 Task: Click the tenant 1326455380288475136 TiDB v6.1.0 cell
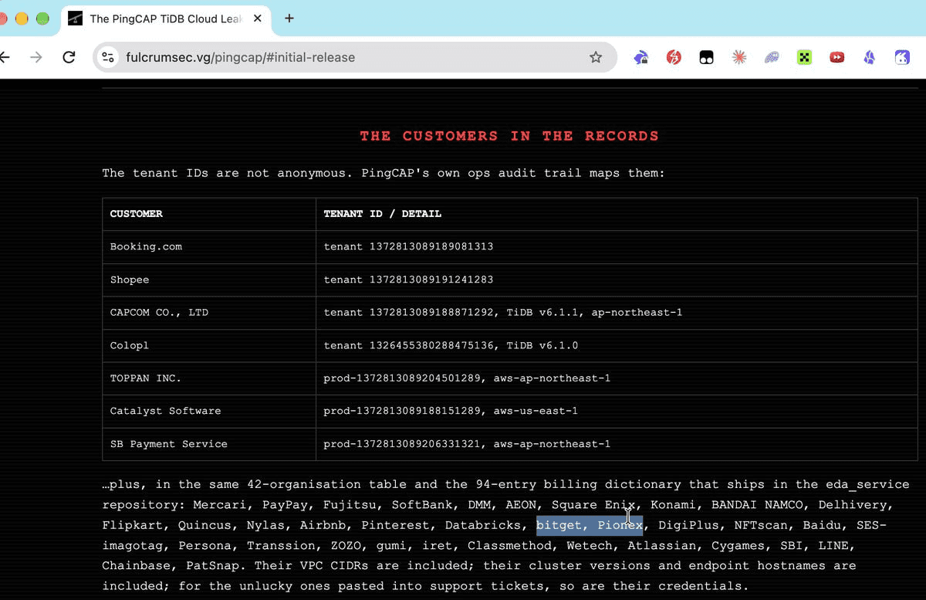click(x=617, y=345)
